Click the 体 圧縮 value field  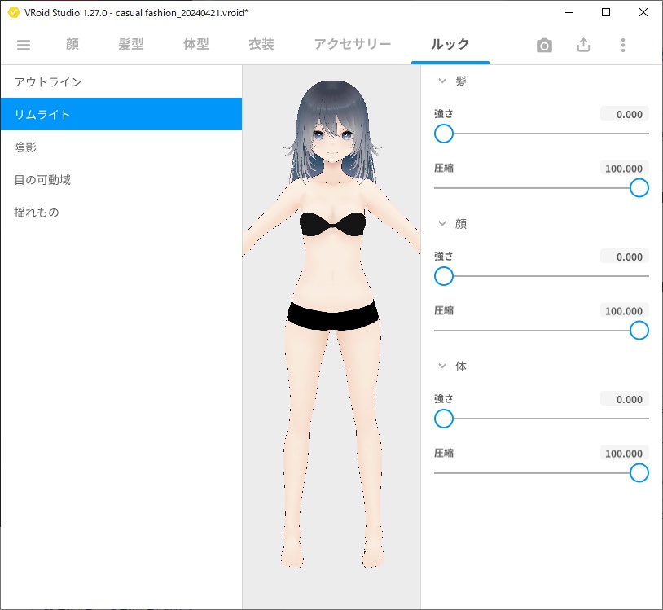click(624, 454)
